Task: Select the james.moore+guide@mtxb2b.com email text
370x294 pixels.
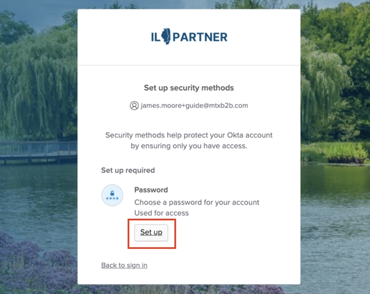Action: [194, 106]
